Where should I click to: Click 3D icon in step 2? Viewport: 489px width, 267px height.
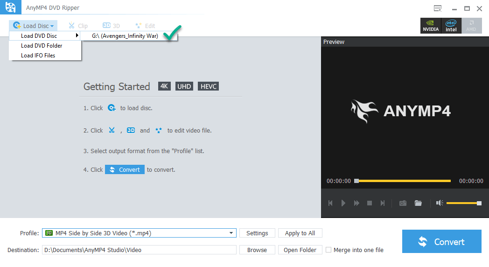131,130
